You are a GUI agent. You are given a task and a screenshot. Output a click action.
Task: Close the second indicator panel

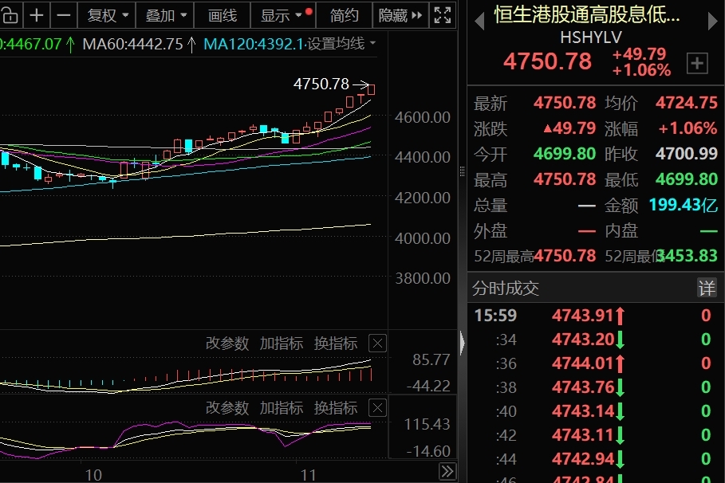point(377,408)
